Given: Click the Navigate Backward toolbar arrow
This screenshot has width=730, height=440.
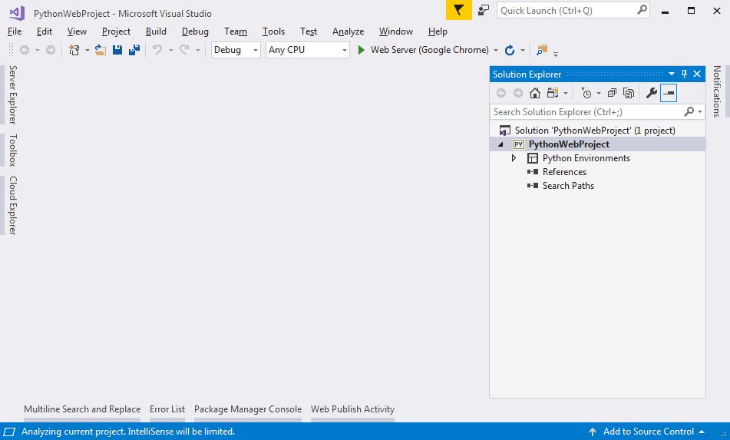Looking at the screenshot, I should [25, 50].
